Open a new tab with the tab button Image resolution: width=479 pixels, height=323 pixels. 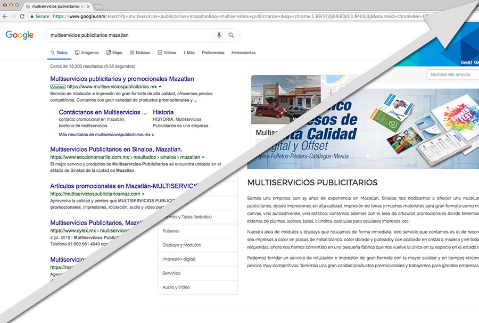(x=100, y=6)
